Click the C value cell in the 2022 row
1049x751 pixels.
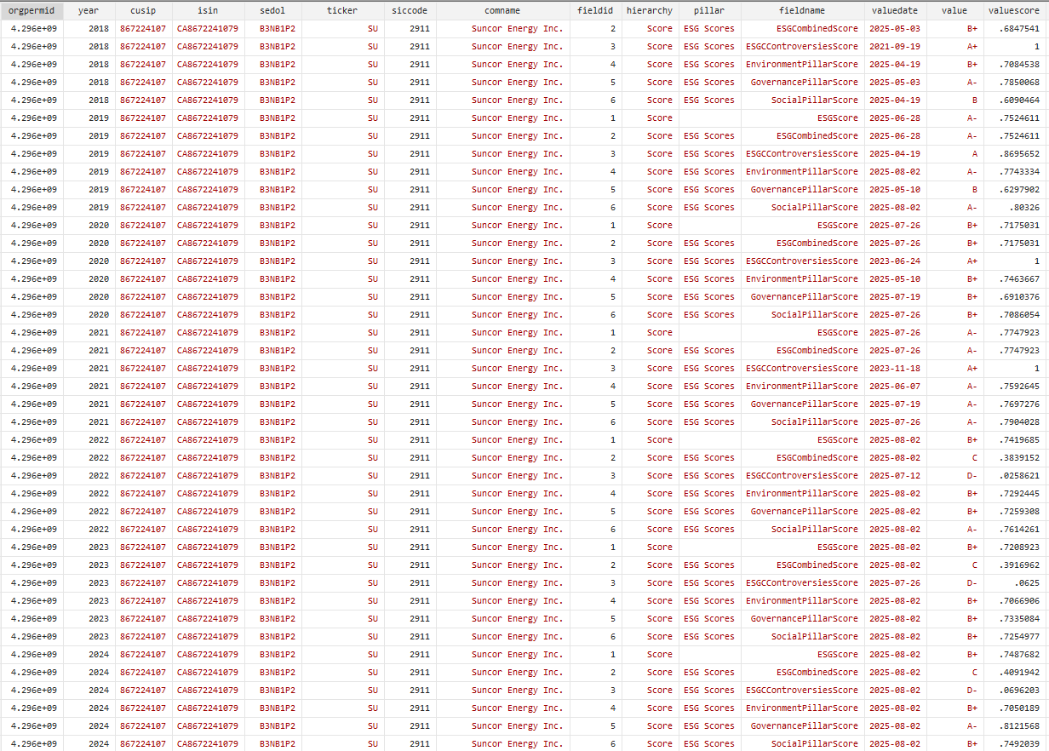(954, 458)
